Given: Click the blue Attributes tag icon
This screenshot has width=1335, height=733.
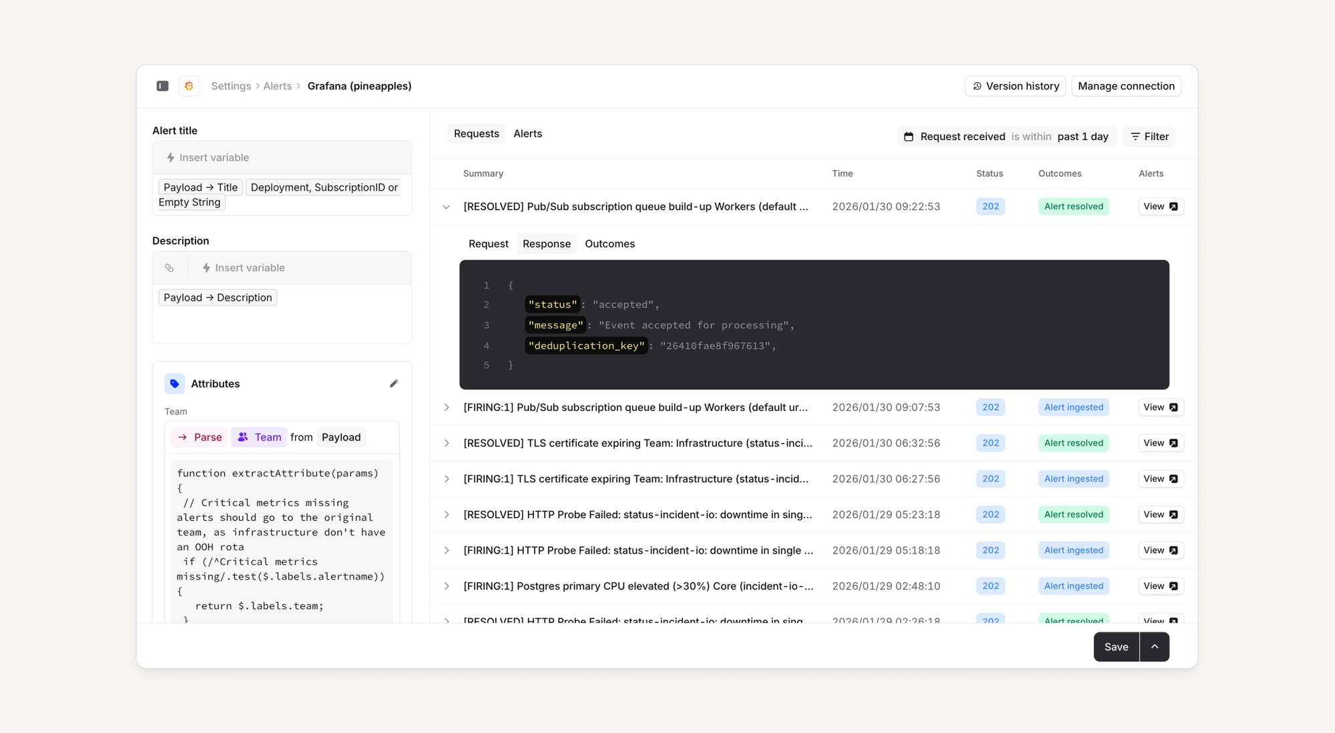Looking at the screenshot, I should click(174, 384).
